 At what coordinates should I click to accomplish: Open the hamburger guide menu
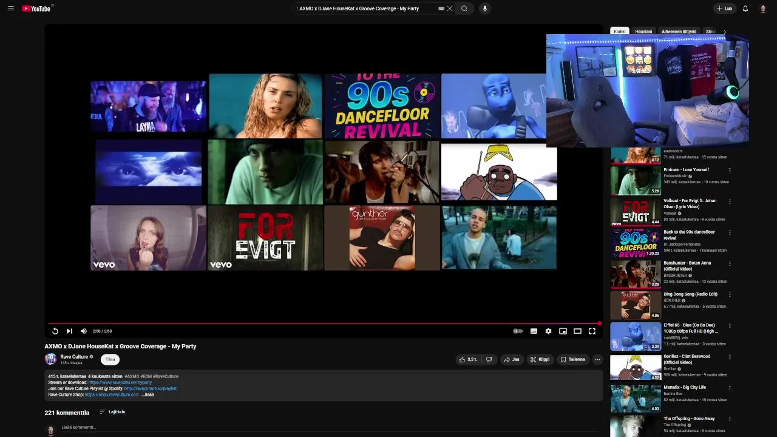coord(10,8)
